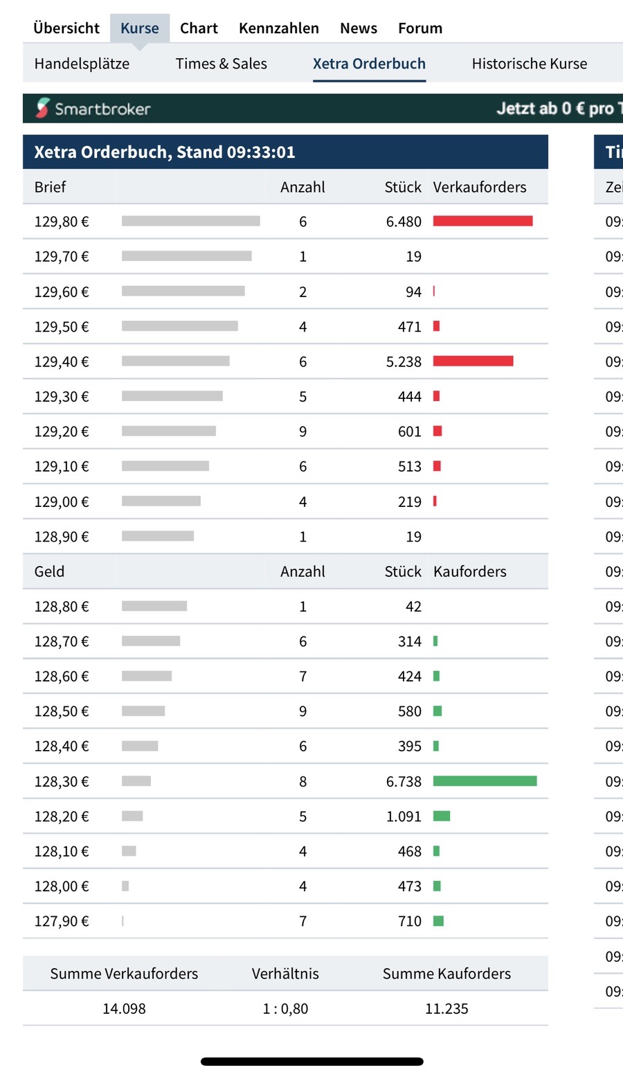Click the red bar for 129,80 € sell orders
This screenshot has height=1079, width=623.
(x=482, y=221)
